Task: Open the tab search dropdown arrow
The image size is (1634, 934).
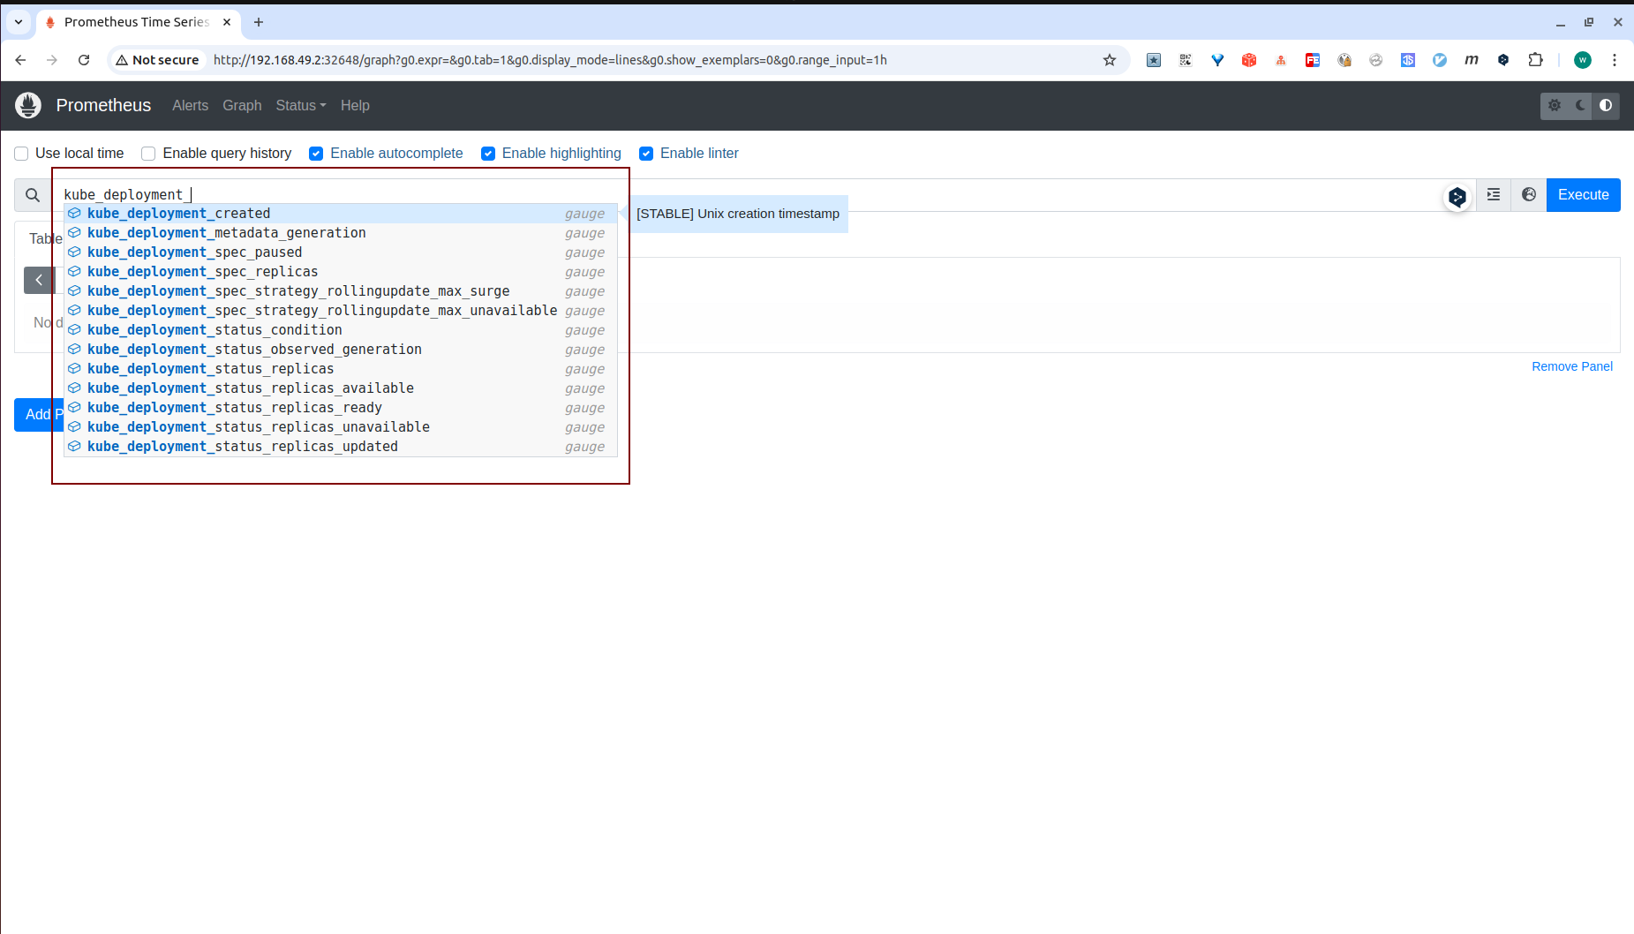Action: tap(19, 22)
